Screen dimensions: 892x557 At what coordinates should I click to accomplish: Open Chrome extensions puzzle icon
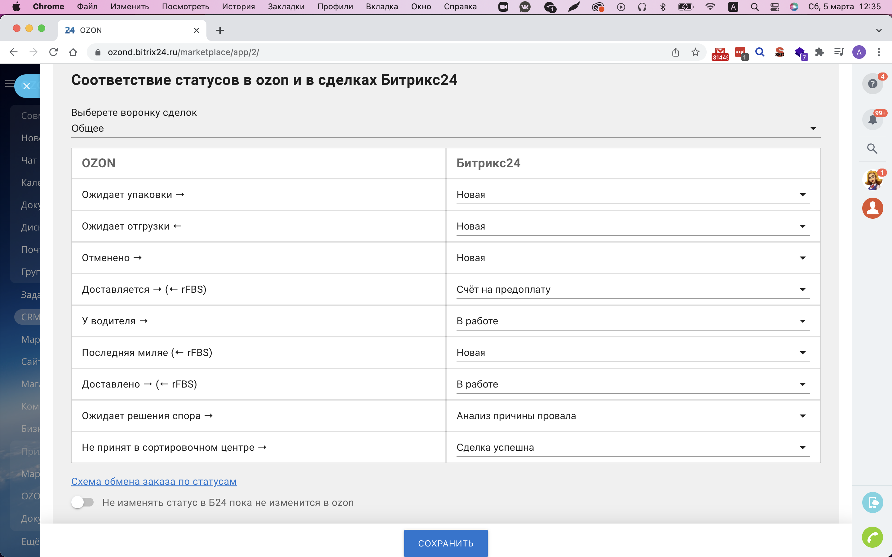click(x=819, y=52)
